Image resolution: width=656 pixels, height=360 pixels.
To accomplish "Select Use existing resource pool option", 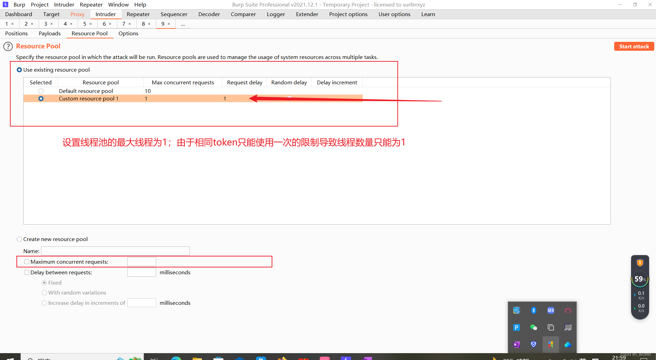I will click(x=20, y=70).
